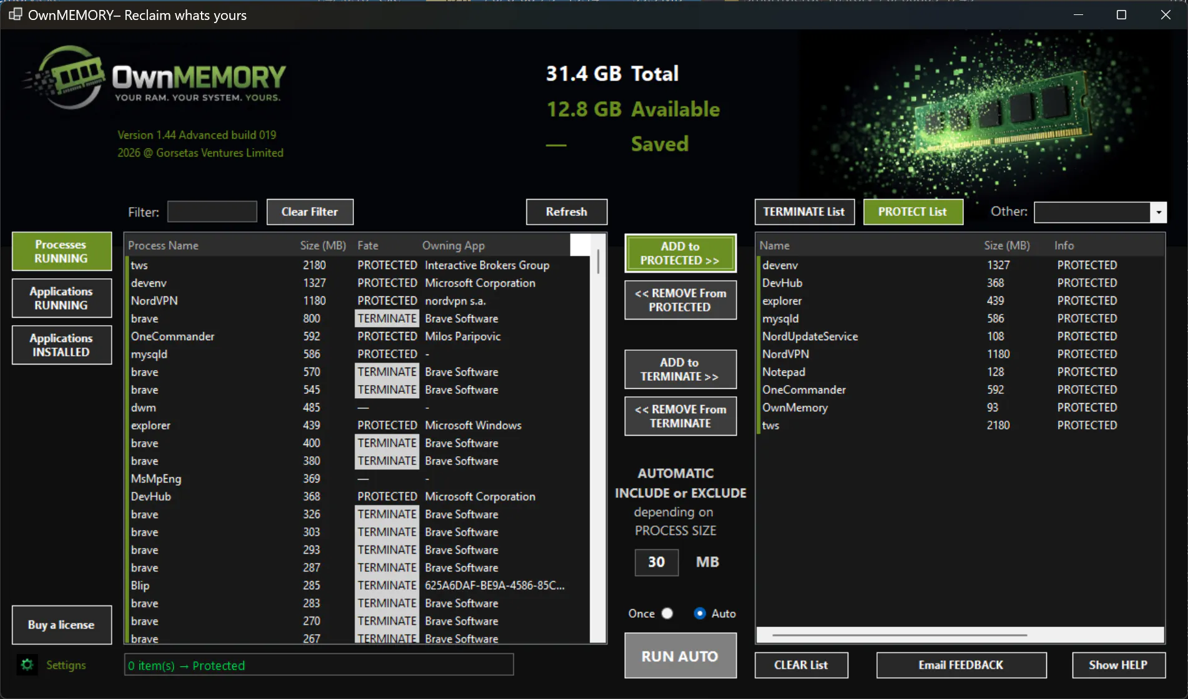
Task: Select devenv in the protect list
Action: (960, 265)
